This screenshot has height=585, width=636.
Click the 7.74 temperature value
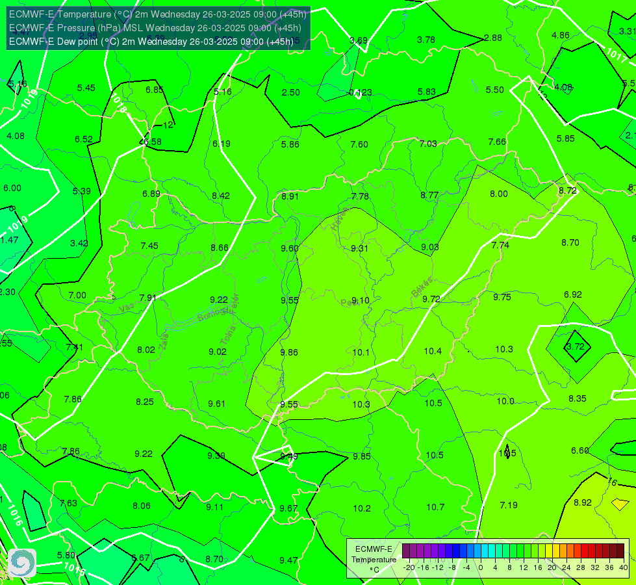pos(500,245)
